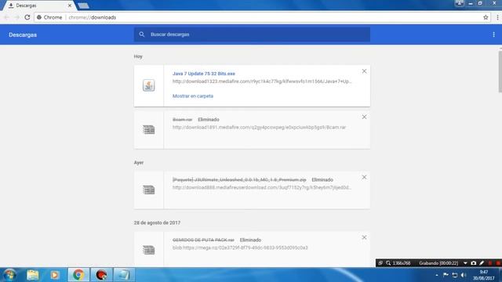Click the search magnifier icon in Descargas
502x282 pixels.
click(142, 34)
